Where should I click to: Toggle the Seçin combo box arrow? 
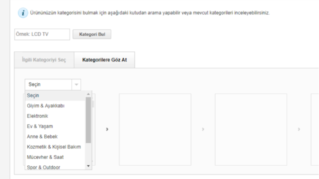pos(76,84)
